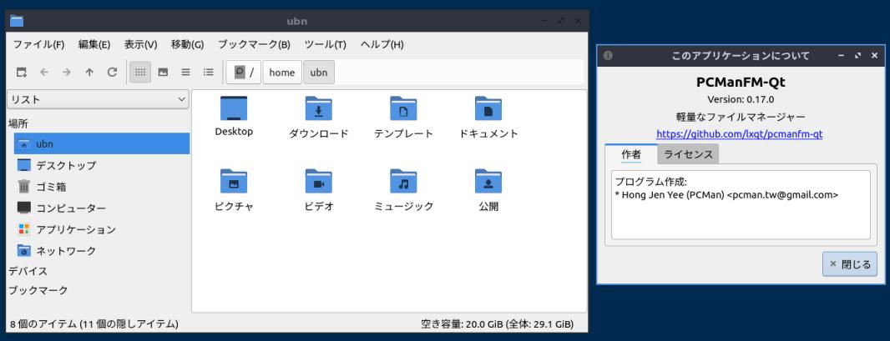This screenshot has height=341, width=890.
Task: Click PCManFM-Qt title in About dialog
Action: click(741, 83)
